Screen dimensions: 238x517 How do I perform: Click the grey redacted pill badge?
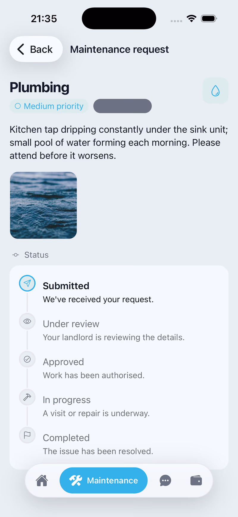pos(123,106)
